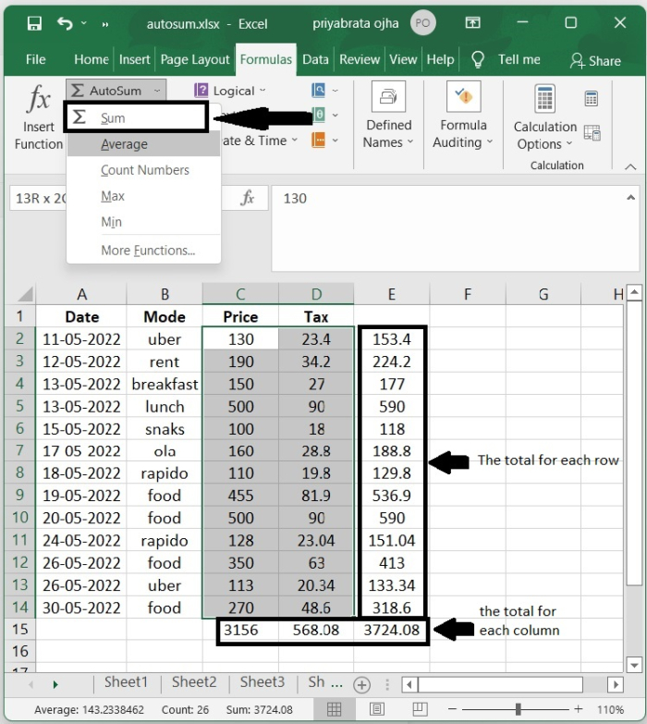This screenshot has height=724, width=647.
Task: Choose More Functions... from the menu
Action: point(148,251)
